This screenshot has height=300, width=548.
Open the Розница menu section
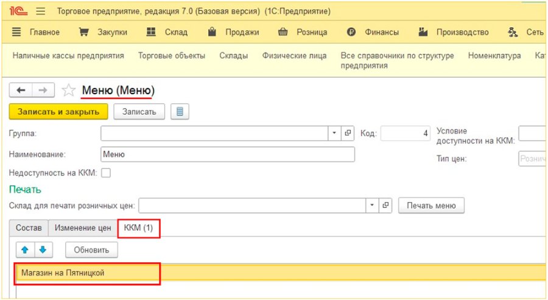pyautogui.click(x=312, y=32)
